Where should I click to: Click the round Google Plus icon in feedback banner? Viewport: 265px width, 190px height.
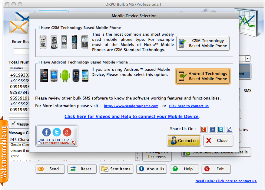coord(67,132)
